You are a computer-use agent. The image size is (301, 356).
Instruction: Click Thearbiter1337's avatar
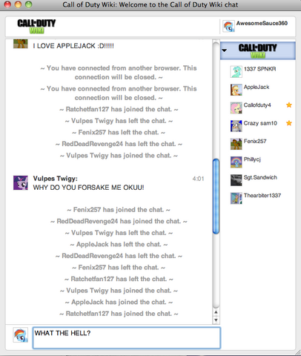(x=236, y=198)
